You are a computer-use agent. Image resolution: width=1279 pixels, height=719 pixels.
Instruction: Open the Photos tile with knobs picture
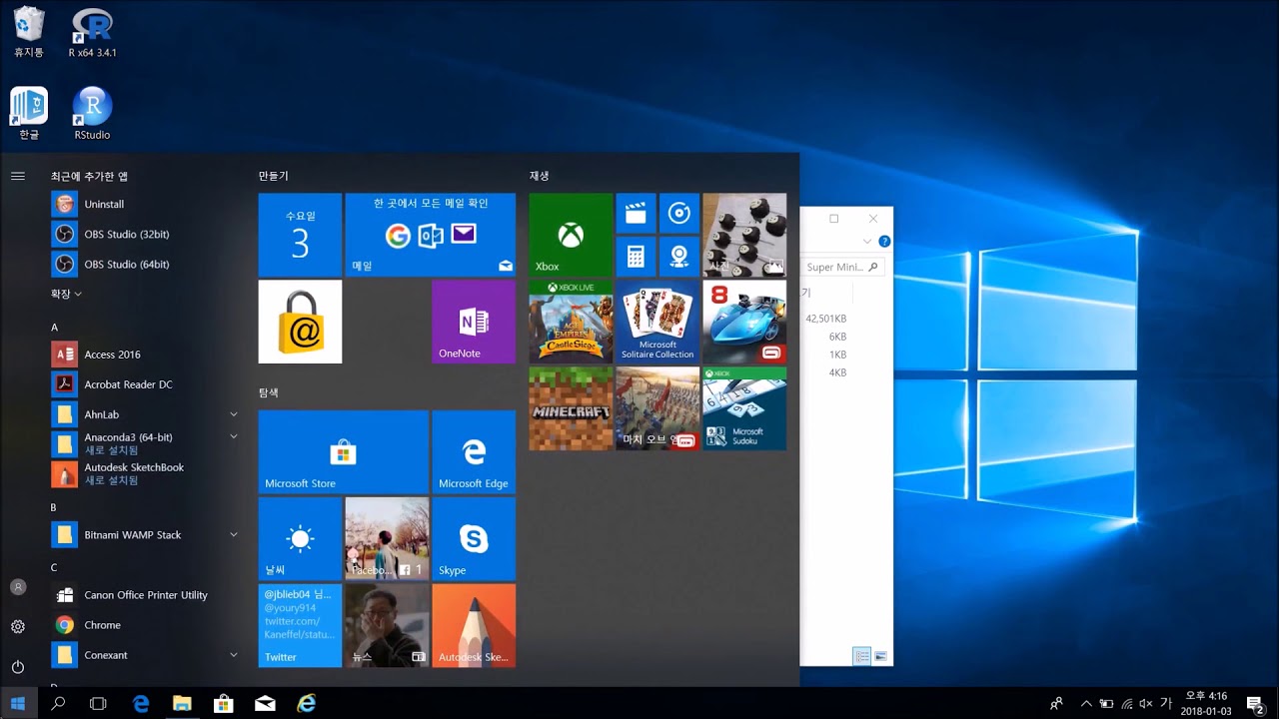pos(744,235)
